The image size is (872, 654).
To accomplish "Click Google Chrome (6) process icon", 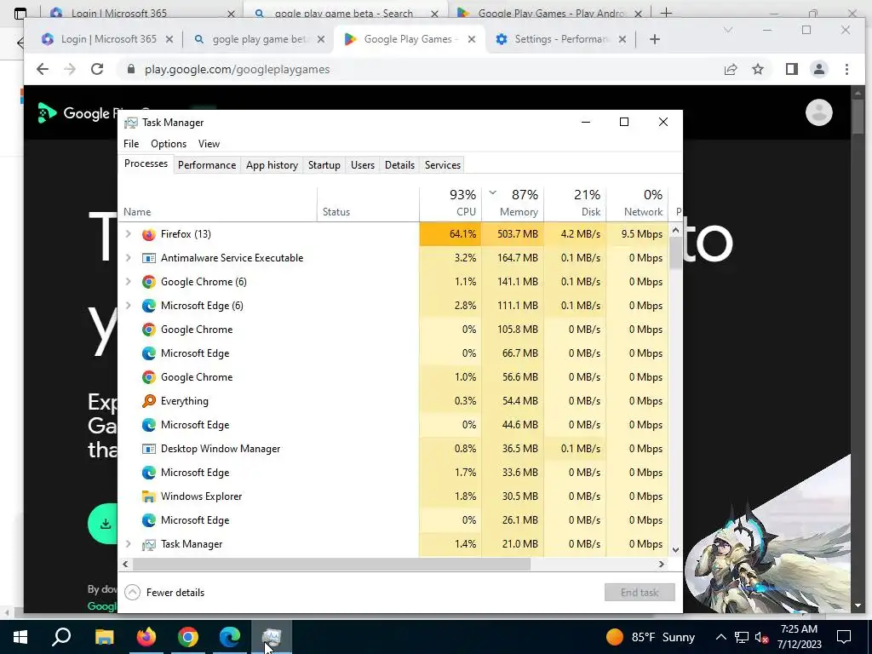I will click(148, 282).
